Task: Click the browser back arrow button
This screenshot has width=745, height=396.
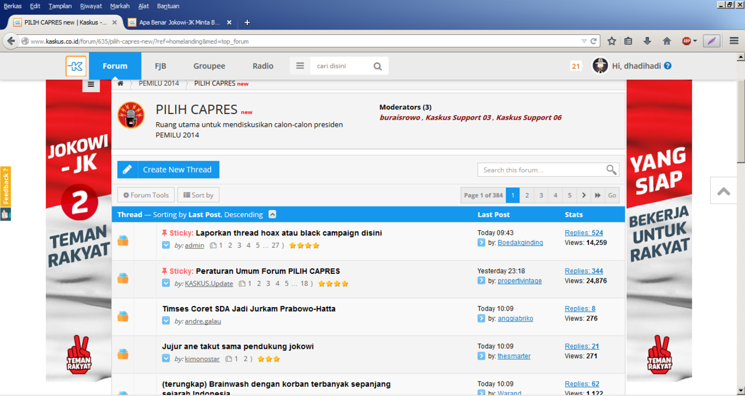Action: pos(10,41)
